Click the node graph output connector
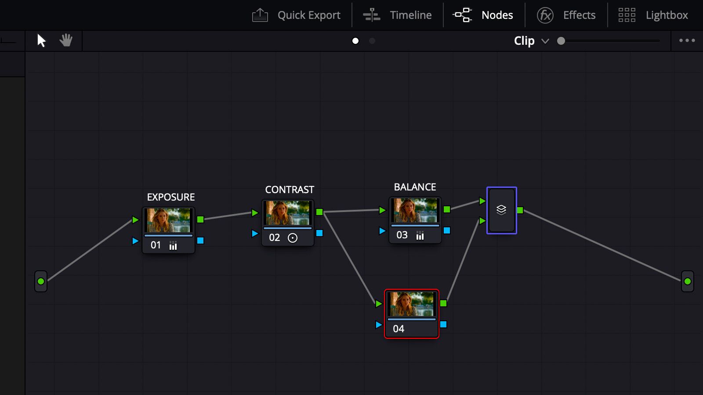The image size is (703, 395). pyautogui.click(x=687, y=281)
